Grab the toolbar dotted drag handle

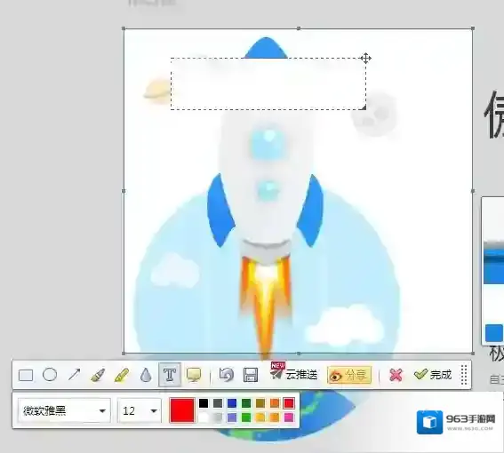pyautogui.click(x=464, y=375)
